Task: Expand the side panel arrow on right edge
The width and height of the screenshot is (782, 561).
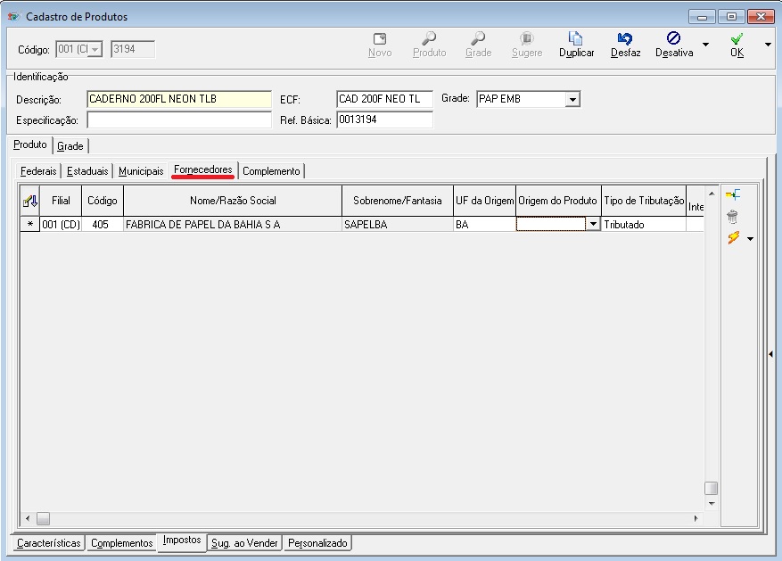Action: click(771, 354)
